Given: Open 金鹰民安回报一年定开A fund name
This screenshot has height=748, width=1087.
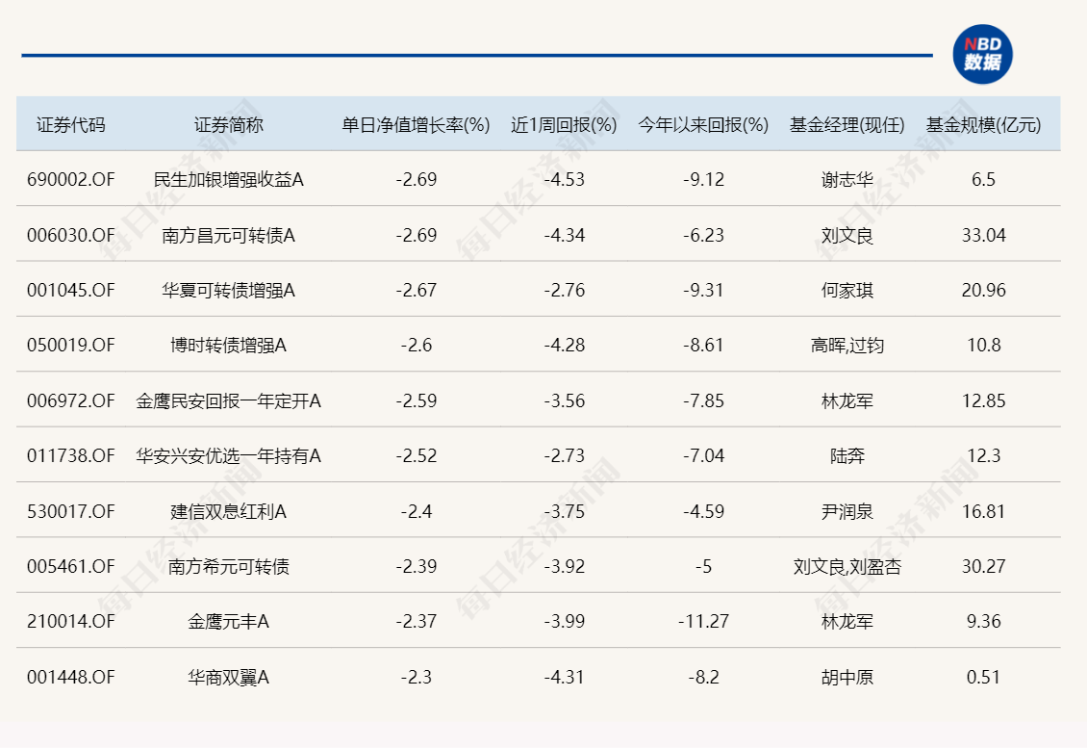Looking at the screenshot, I should click(228, 400).
